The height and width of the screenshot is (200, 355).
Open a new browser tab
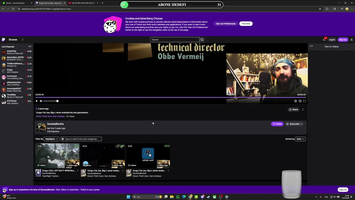103,3
